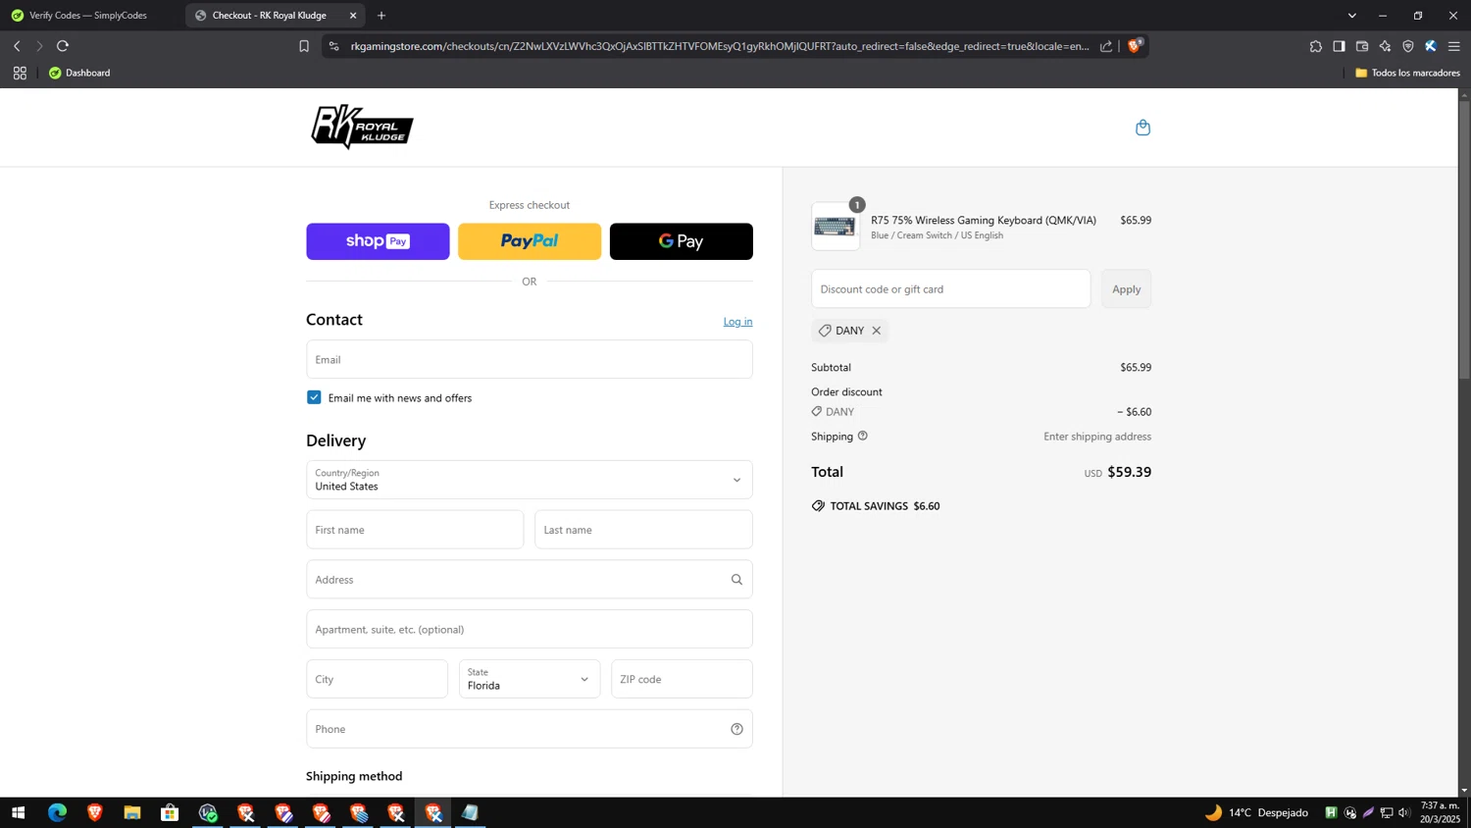Click the First name field
Viewport: 1471px width, 828px height.
[415, 530]
